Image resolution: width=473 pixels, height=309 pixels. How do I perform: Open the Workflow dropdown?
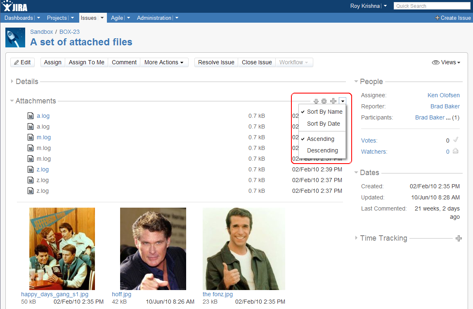[x=294, y=62]
